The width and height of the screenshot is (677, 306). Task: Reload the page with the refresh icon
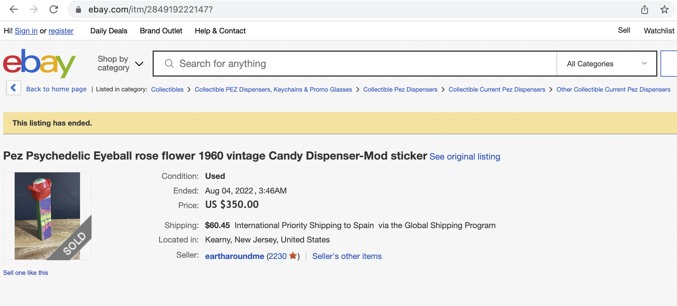(x=54, y=9)
